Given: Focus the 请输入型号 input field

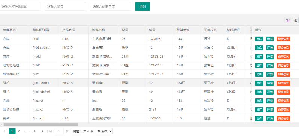Looking at the screenshot, I should [x=65, y=6].
